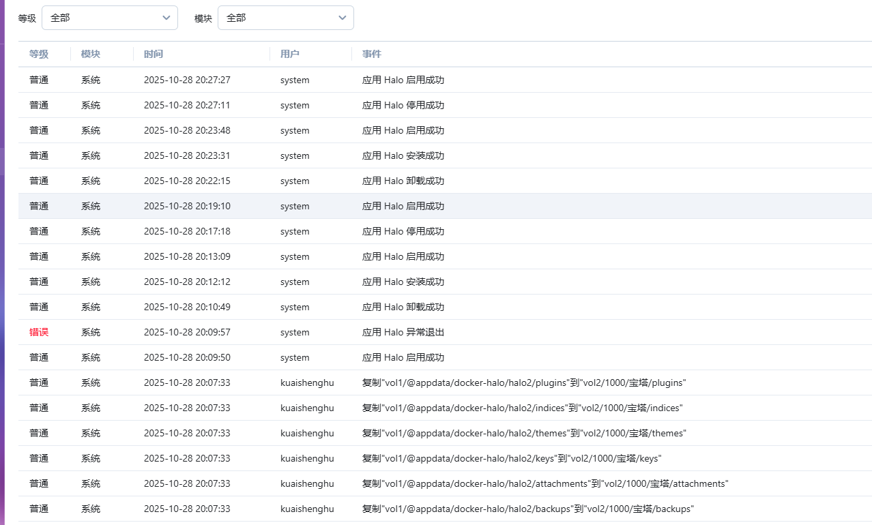Open the 等级 filter dropdown

[x=109, y=18]
